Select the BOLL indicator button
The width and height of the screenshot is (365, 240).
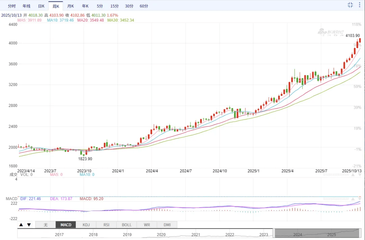(127, 225)
